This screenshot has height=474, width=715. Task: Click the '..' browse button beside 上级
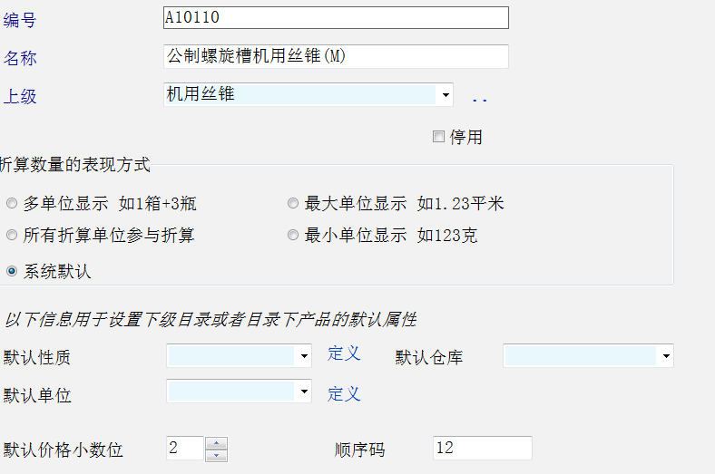click(x=479, y=98)
